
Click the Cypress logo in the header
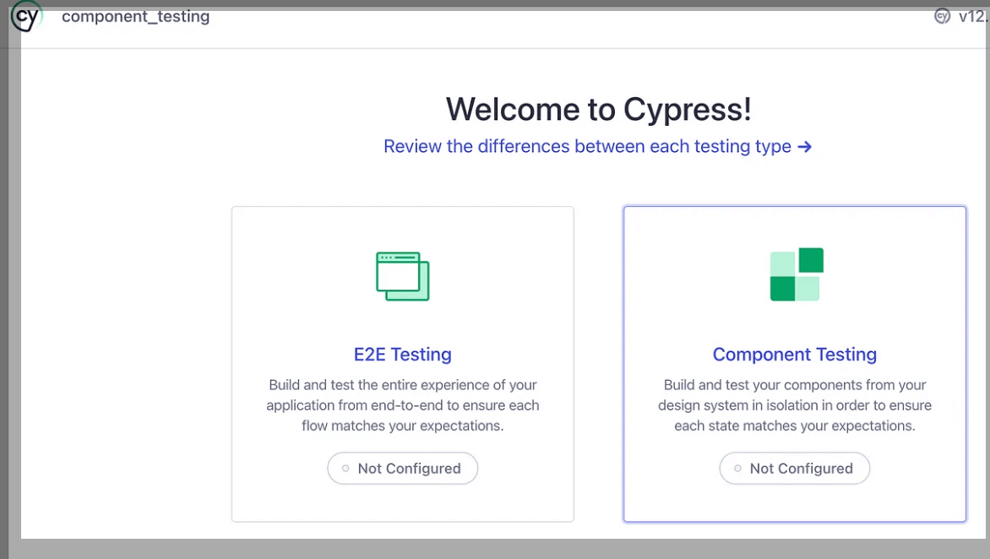coord(27,17)
